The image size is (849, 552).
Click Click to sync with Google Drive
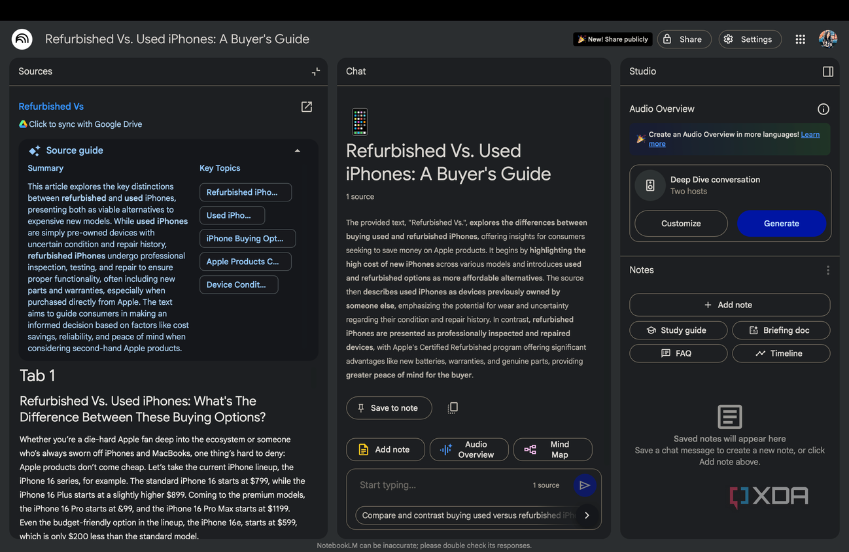[85, 124]
